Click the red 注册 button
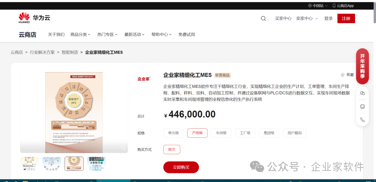Screen dimensions: 376x182 point(346,18)
